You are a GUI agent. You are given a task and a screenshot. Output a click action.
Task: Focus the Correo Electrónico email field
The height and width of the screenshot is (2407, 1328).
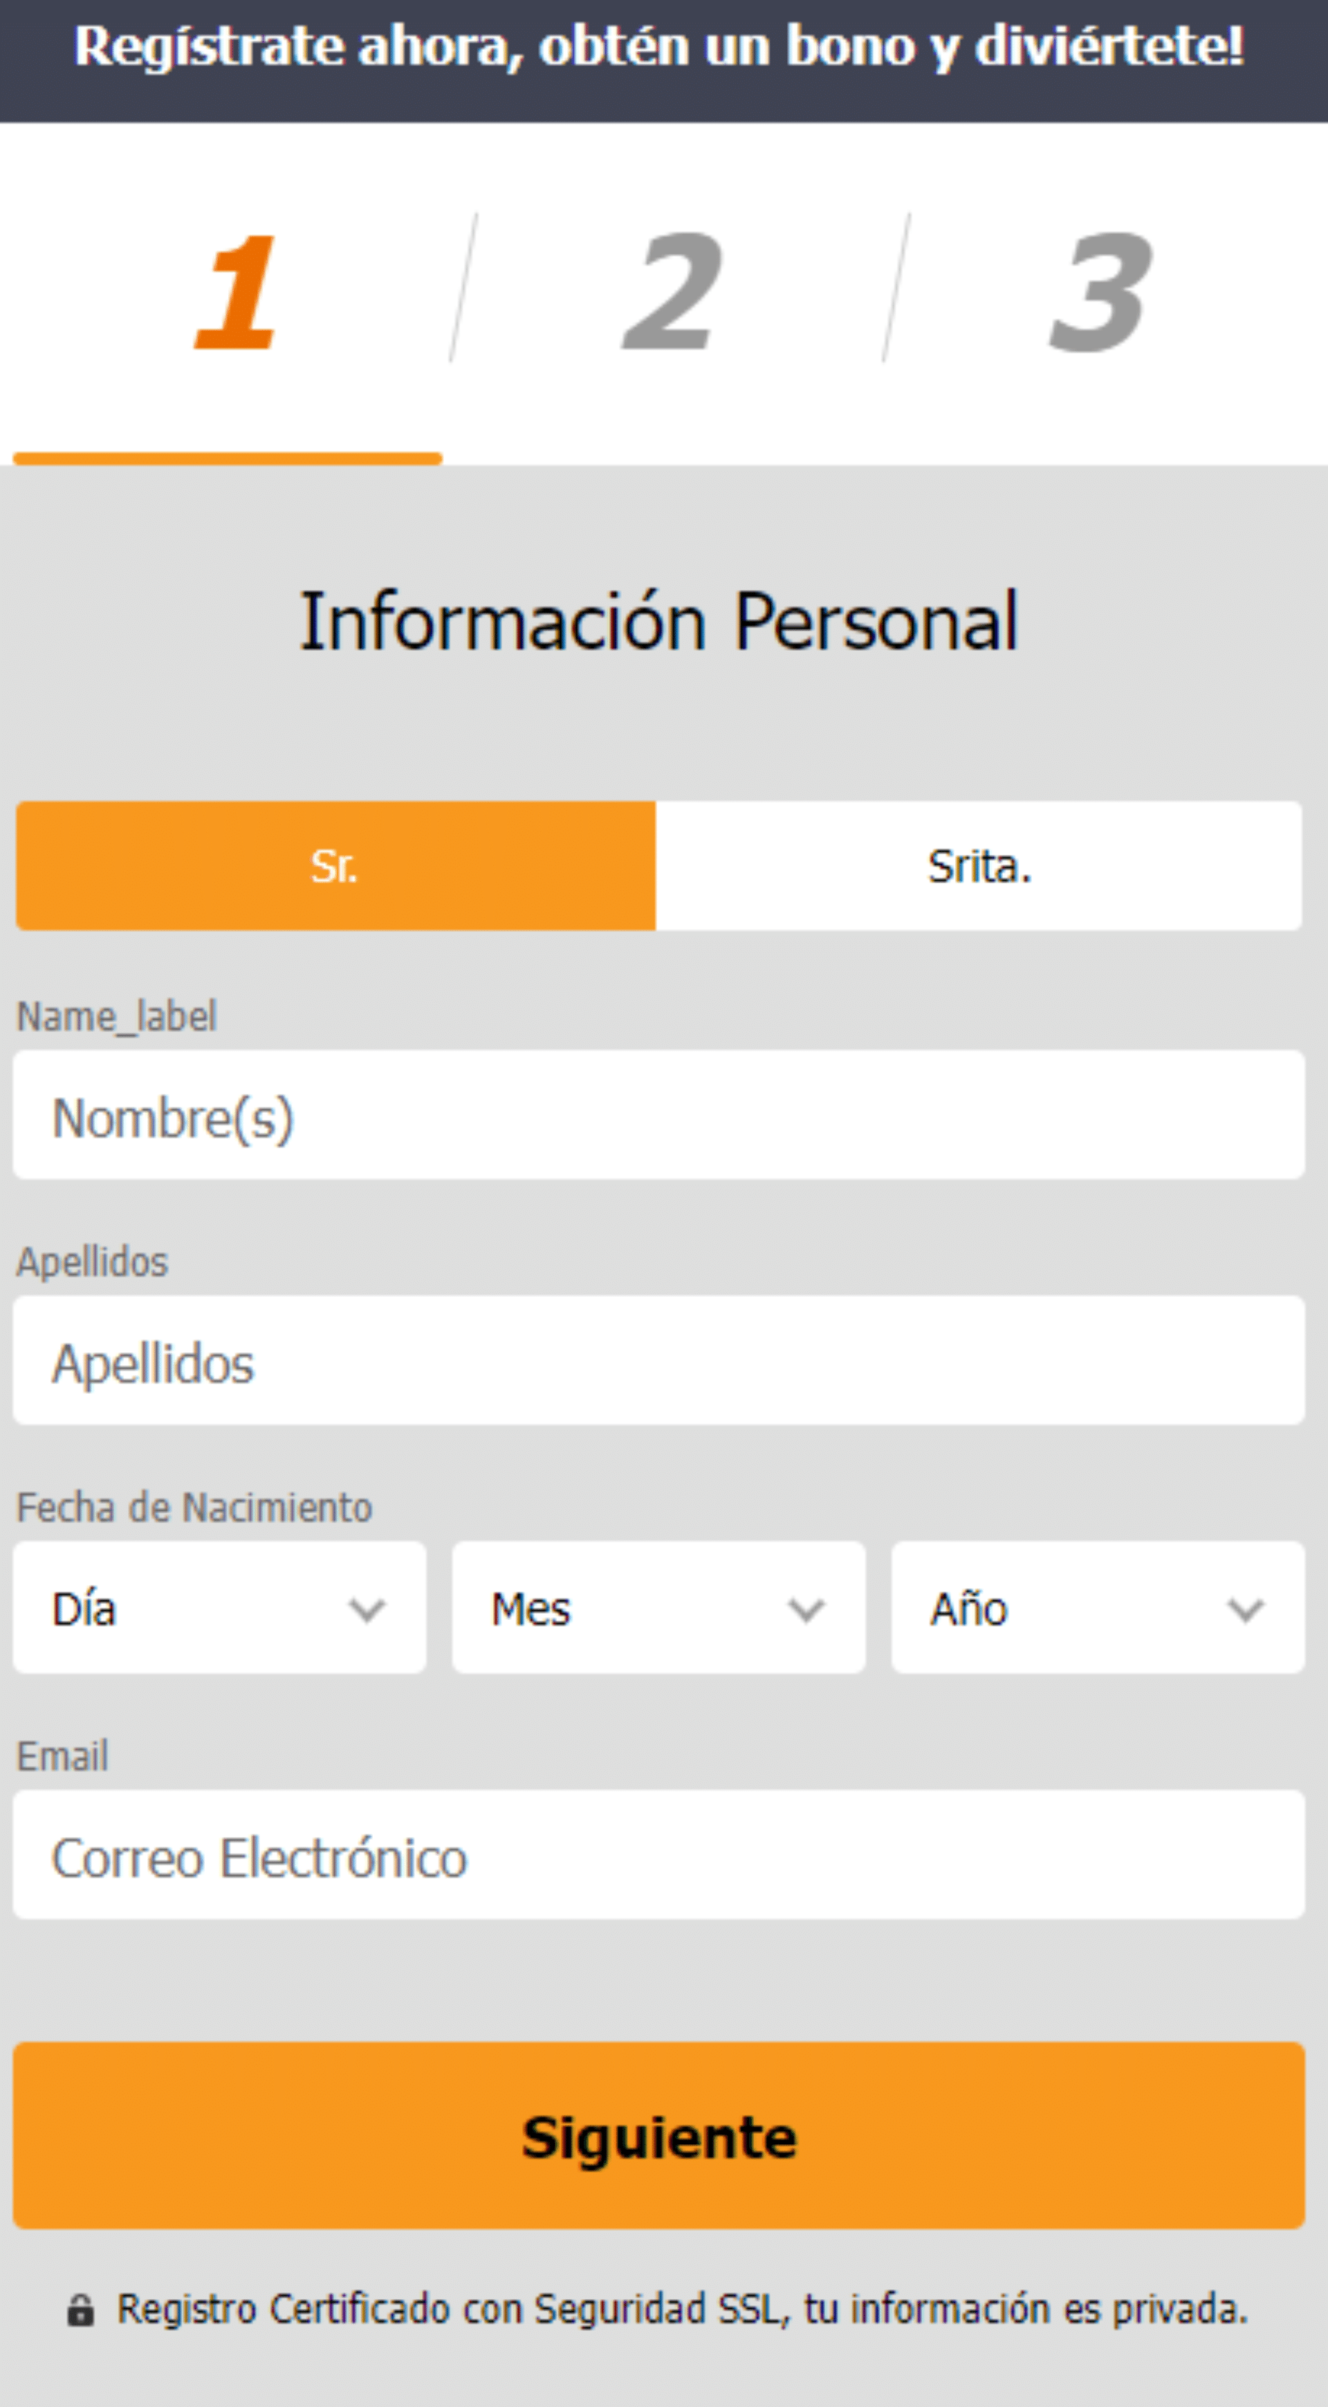click(x=658, y=1856)
